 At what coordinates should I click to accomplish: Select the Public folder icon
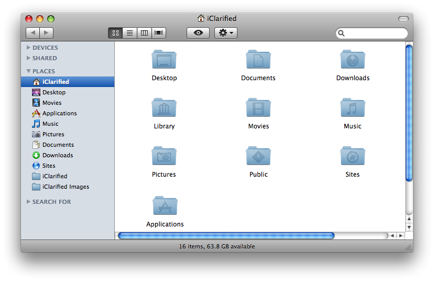pyautogui.click(x=258, y=156)
